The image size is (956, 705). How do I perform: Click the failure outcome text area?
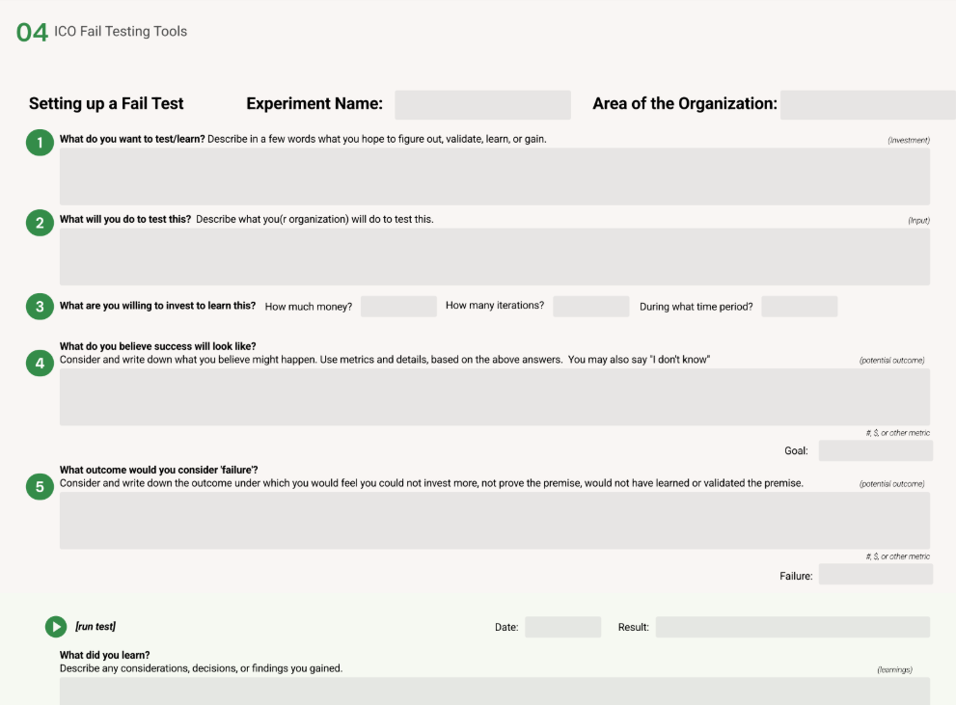(494, 521)
